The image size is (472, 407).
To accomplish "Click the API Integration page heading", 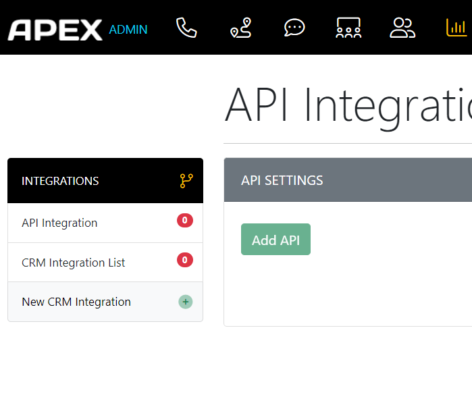I will tap(348, 105).
